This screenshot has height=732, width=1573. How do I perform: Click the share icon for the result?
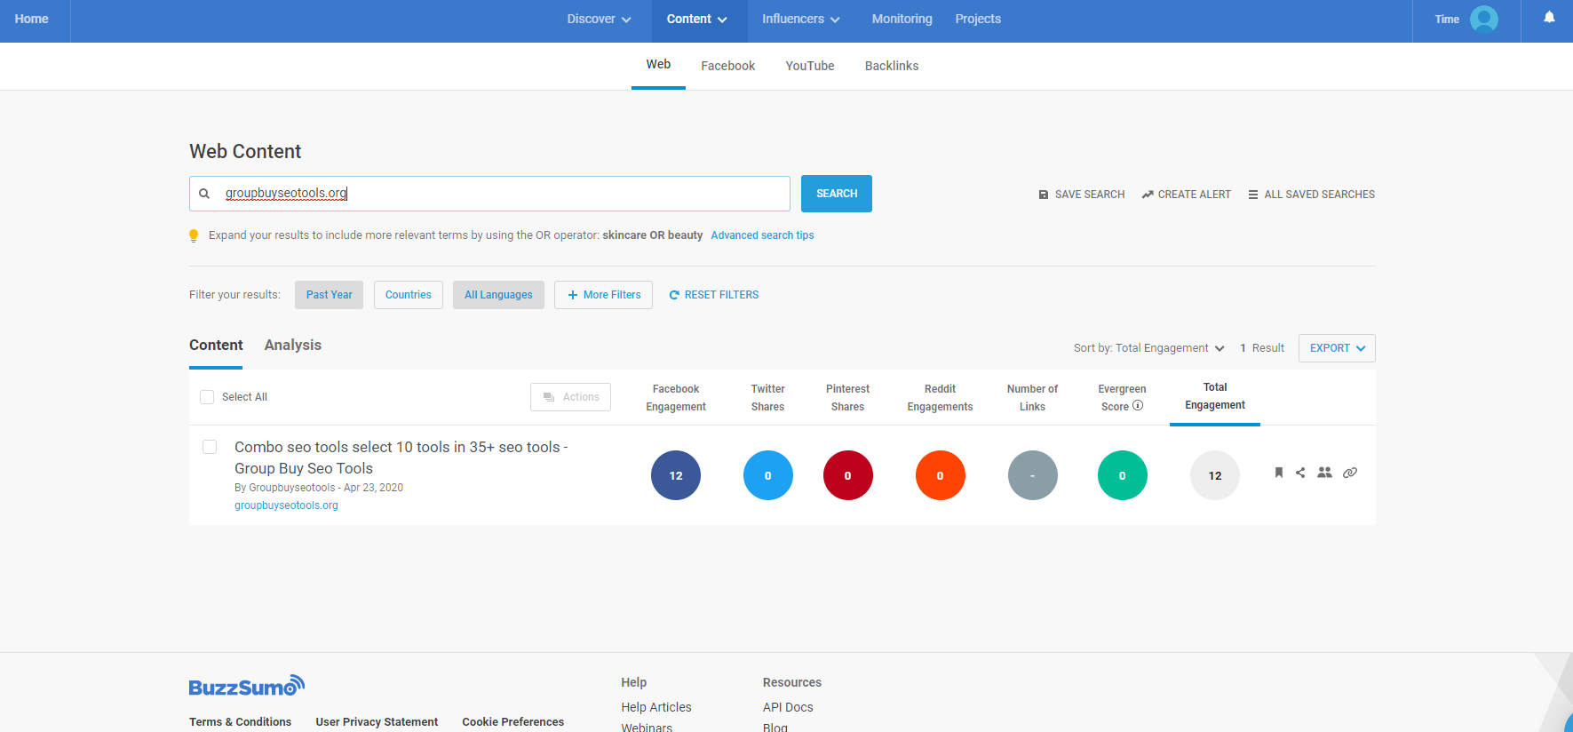(1300, 473)
